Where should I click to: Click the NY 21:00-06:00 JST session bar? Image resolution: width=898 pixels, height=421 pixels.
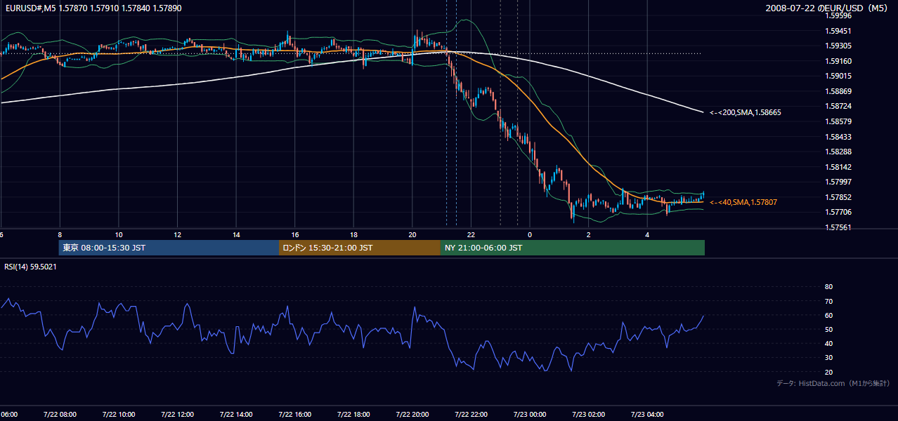pos(573,248)
